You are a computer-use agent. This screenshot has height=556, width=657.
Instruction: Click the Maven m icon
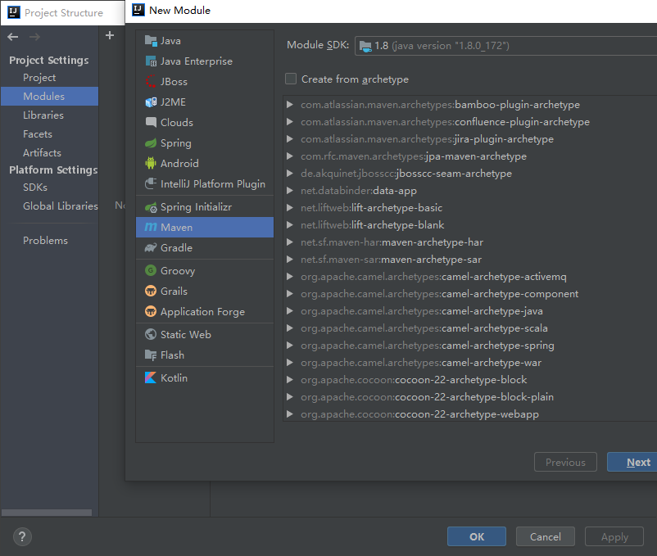(151, 228)
